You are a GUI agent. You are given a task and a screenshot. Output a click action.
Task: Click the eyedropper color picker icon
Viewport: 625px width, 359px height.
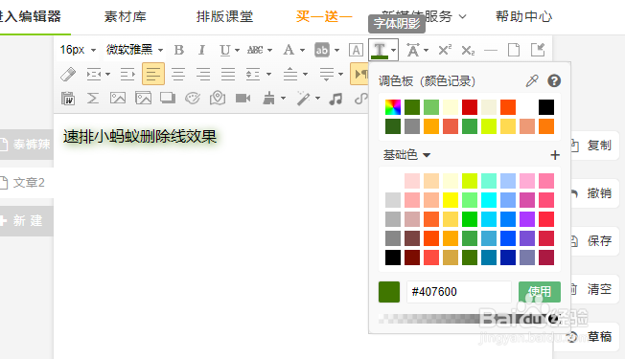(532, 80)
